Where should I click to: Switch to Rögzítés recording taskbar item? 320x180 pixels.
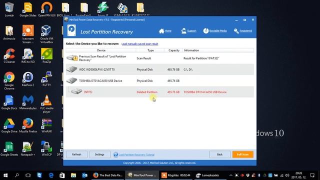[x=176, y=175]
